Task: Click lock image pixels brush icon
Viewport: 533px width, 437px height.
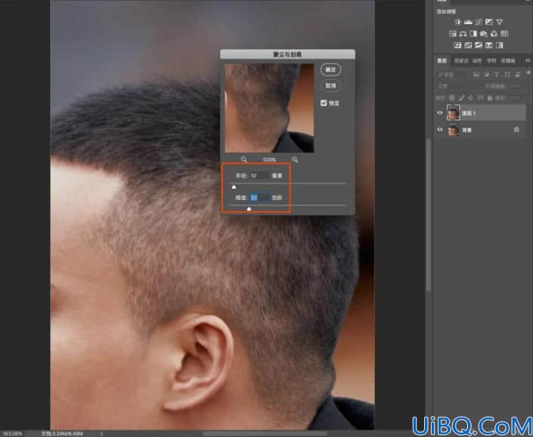Action: coord(461,98)
